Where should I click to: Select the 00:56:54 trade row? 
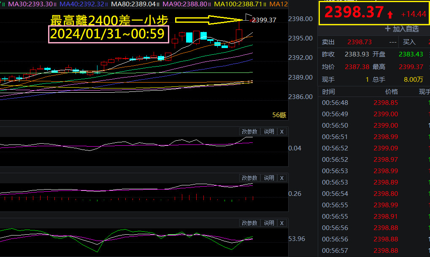point(374,193)
